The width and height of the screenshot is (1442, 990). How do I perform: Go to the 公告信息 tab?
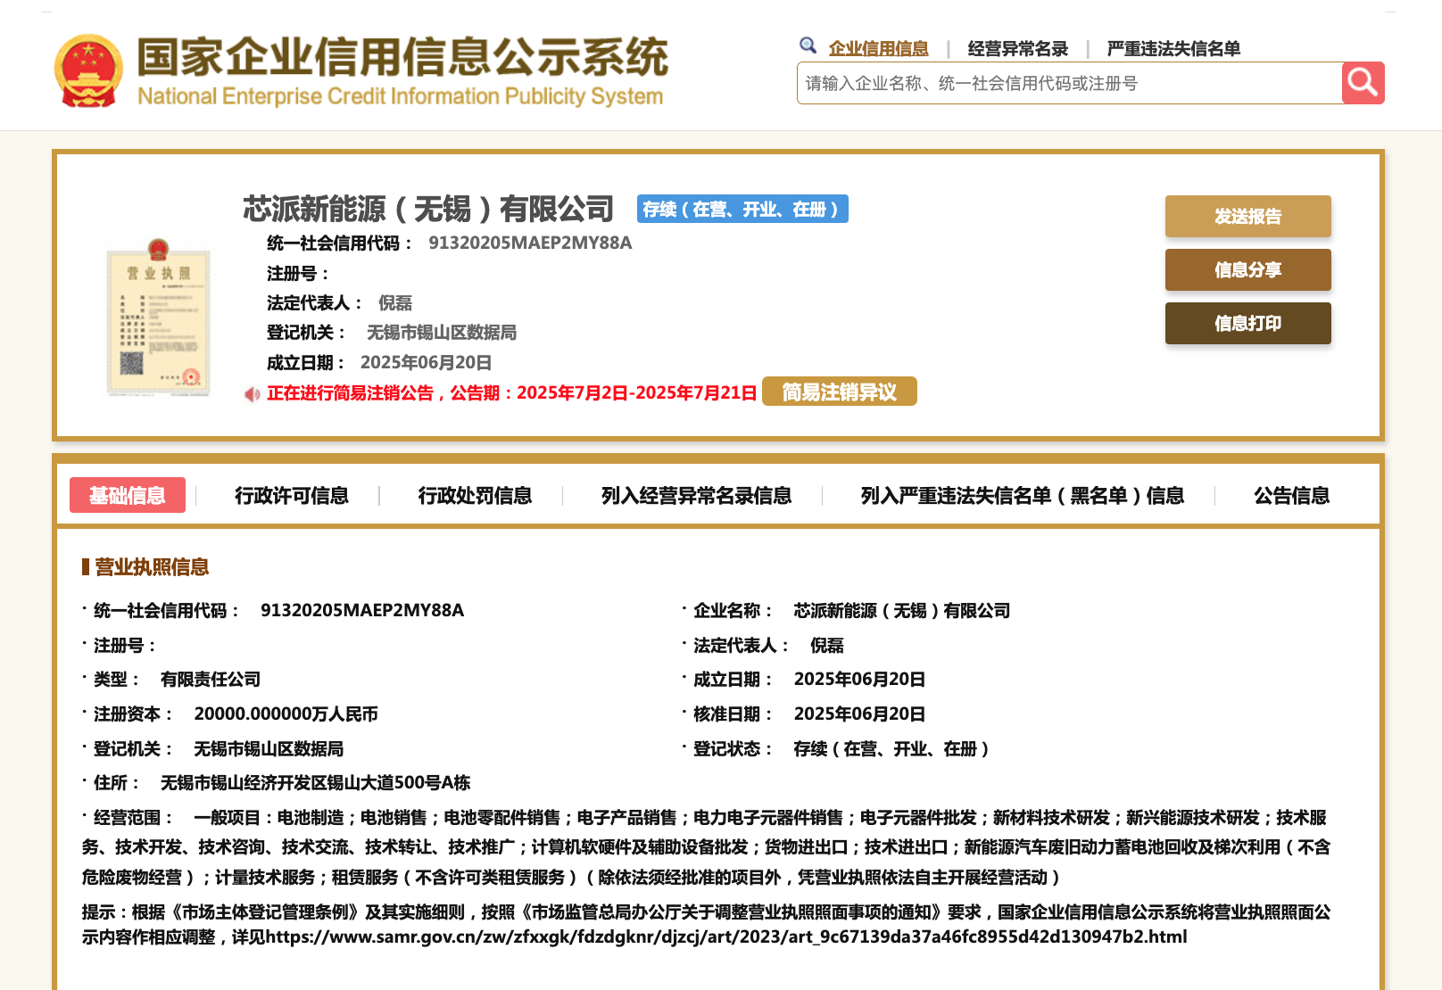1291,495
